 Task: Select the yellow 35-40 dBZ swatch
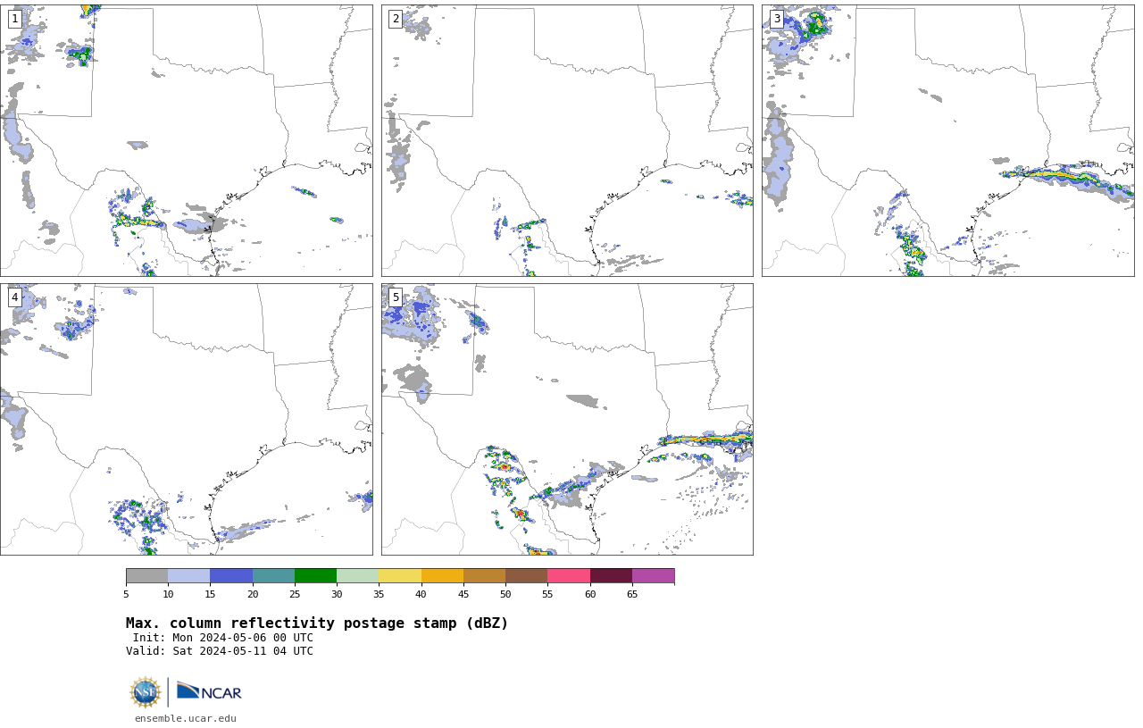pos(400,575)
